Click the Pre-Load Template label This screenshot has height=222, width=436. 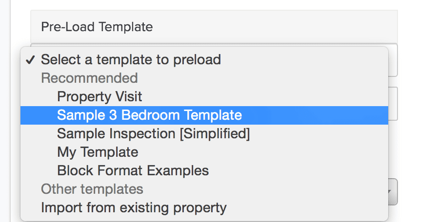point(97,26)
